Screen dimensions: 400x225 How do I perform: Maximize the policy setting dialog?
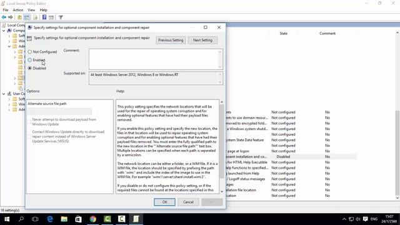pyautogui.click(x=206, y=27)
